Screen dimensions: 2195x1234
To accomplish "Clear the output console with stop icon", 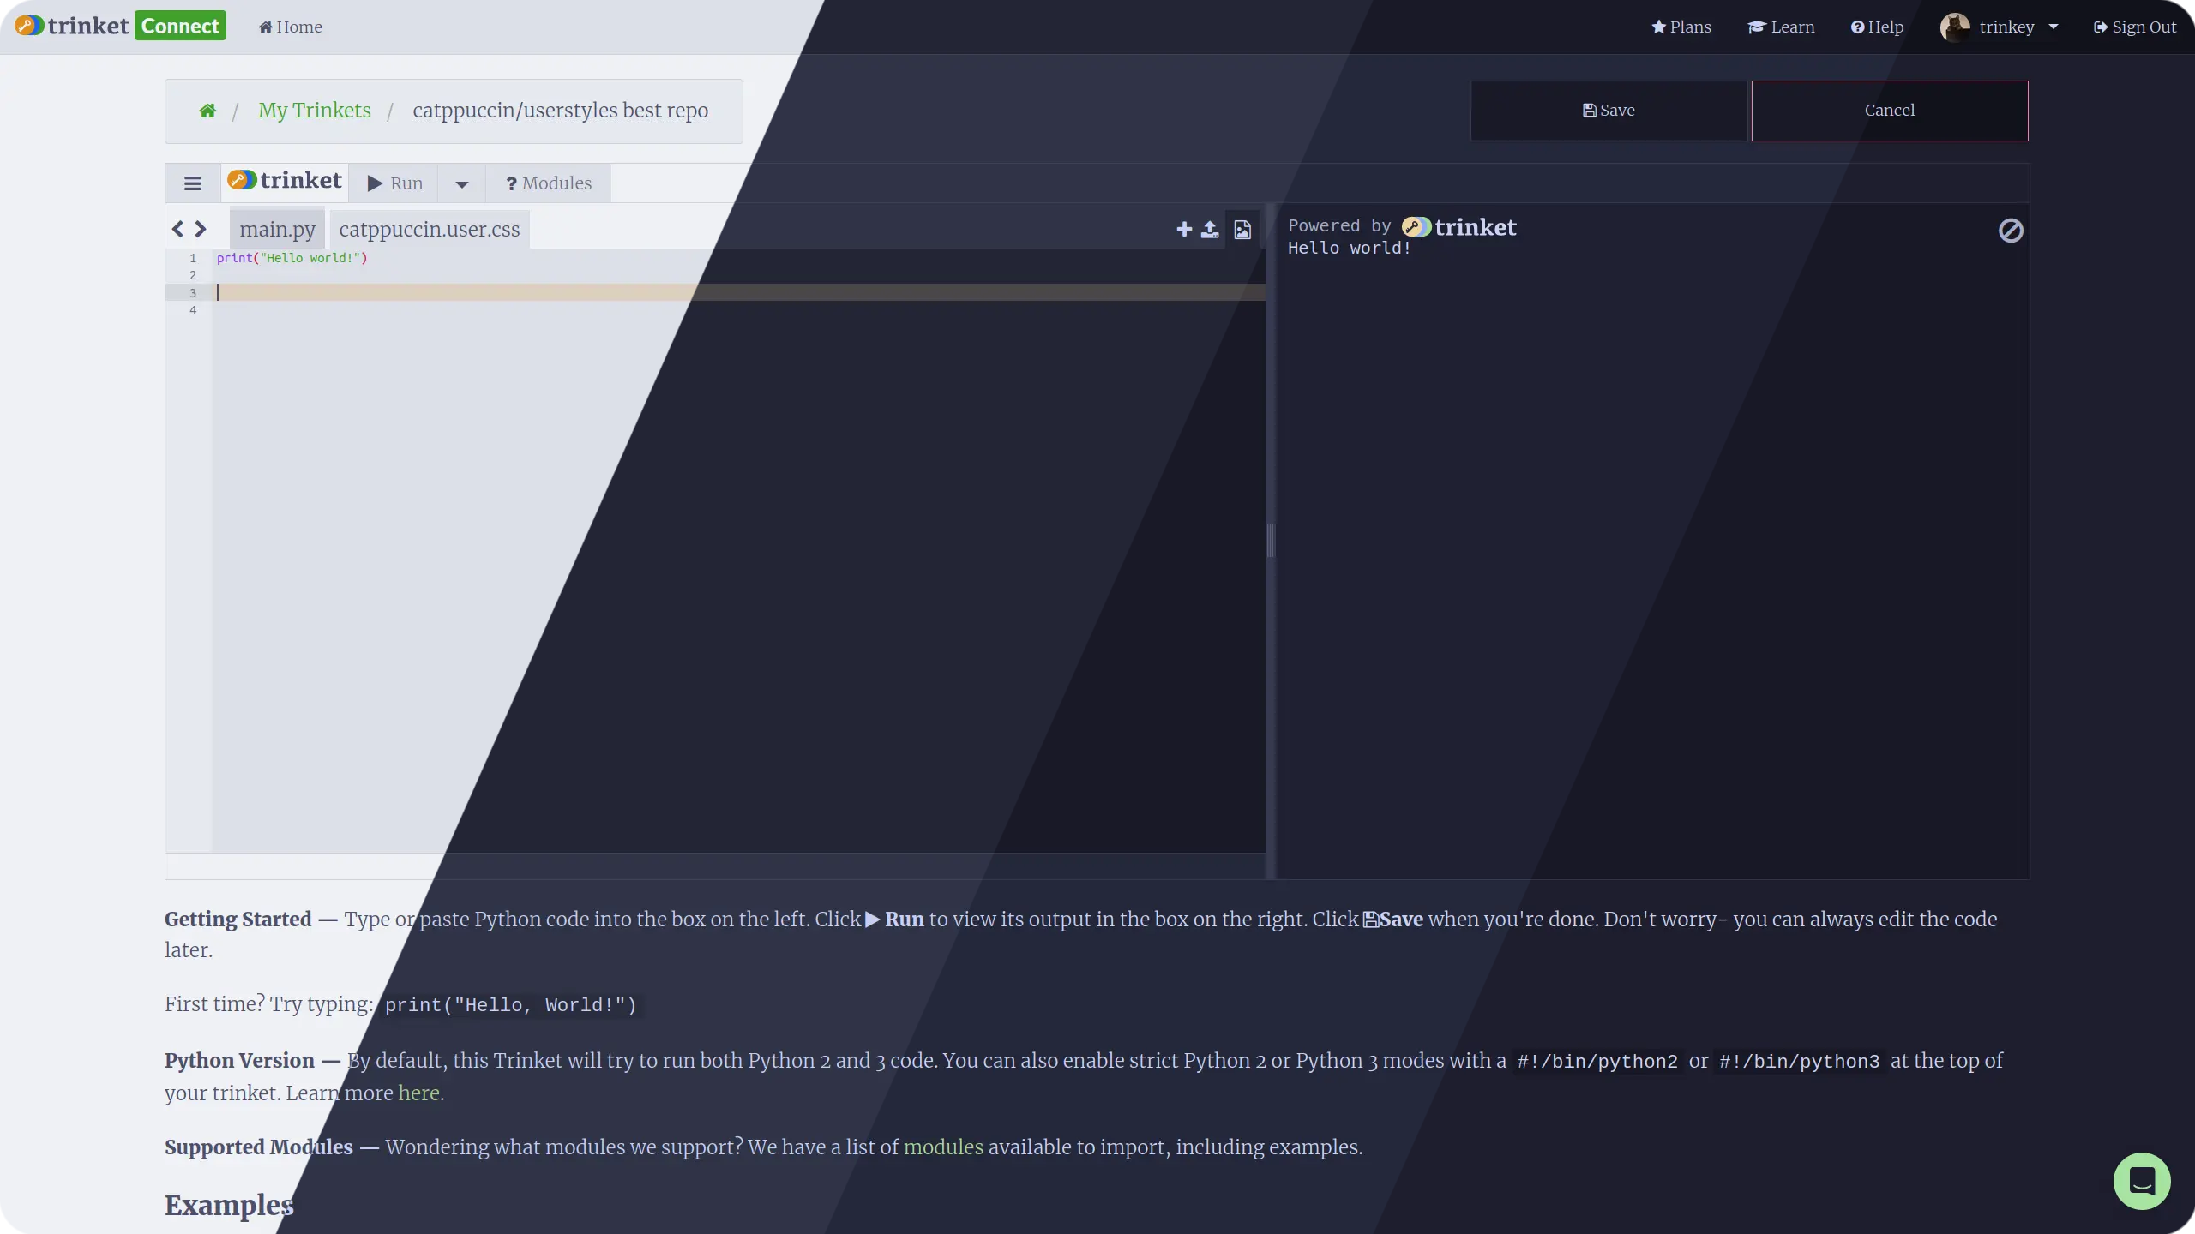I will tap(2011, 231).
